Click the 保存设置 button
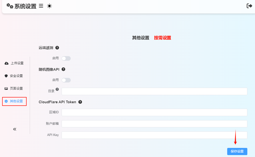 point(237,151)
